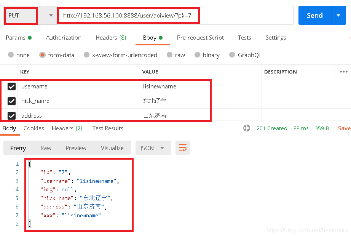Toggle the nick_name row checkbox
The height and width of the screenshot is (237, 351).
tap(12, 101)
